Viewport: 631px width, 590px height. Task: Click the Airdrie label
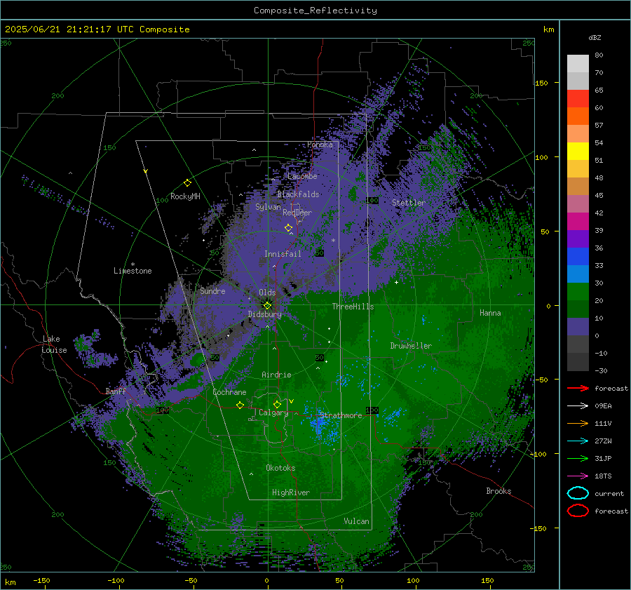[276, 375]
